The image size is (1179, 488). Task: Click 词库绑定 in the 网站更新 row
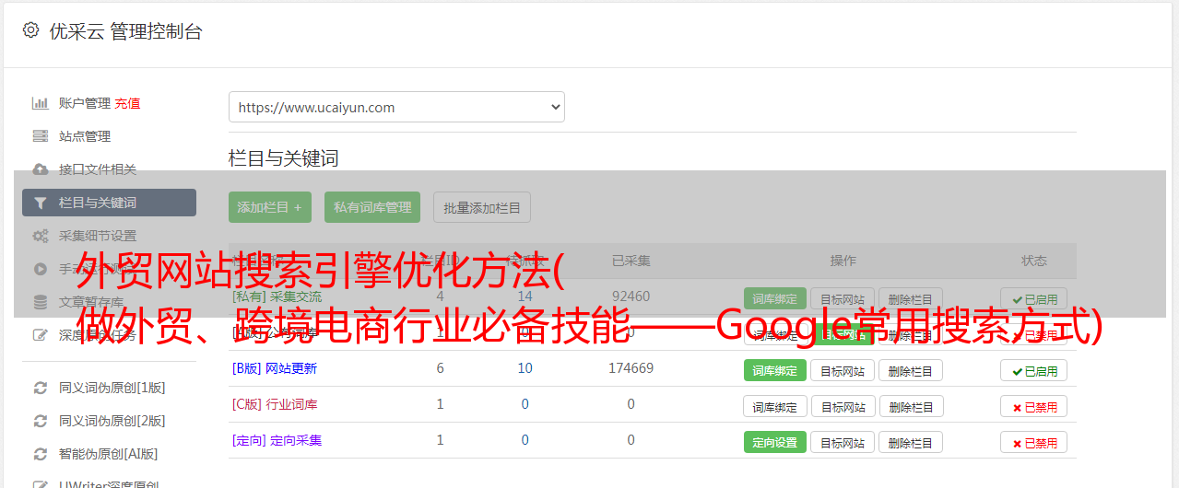[775, 370]
